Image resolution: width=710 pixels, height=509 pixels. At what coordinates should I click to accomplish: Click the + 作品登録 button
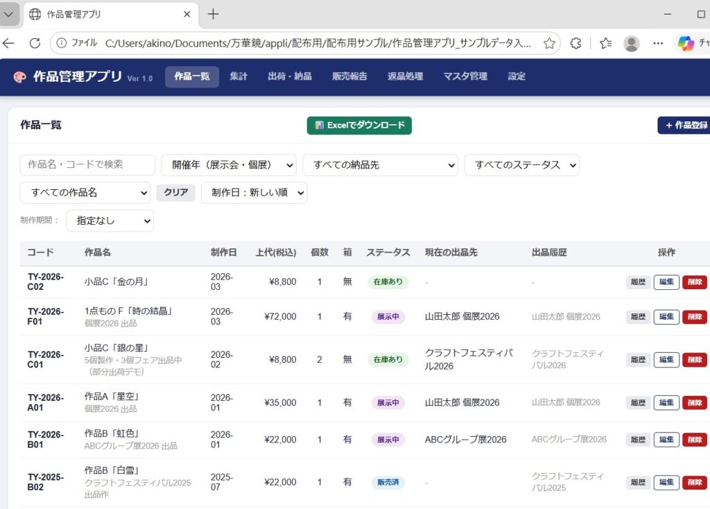[684, 126]
